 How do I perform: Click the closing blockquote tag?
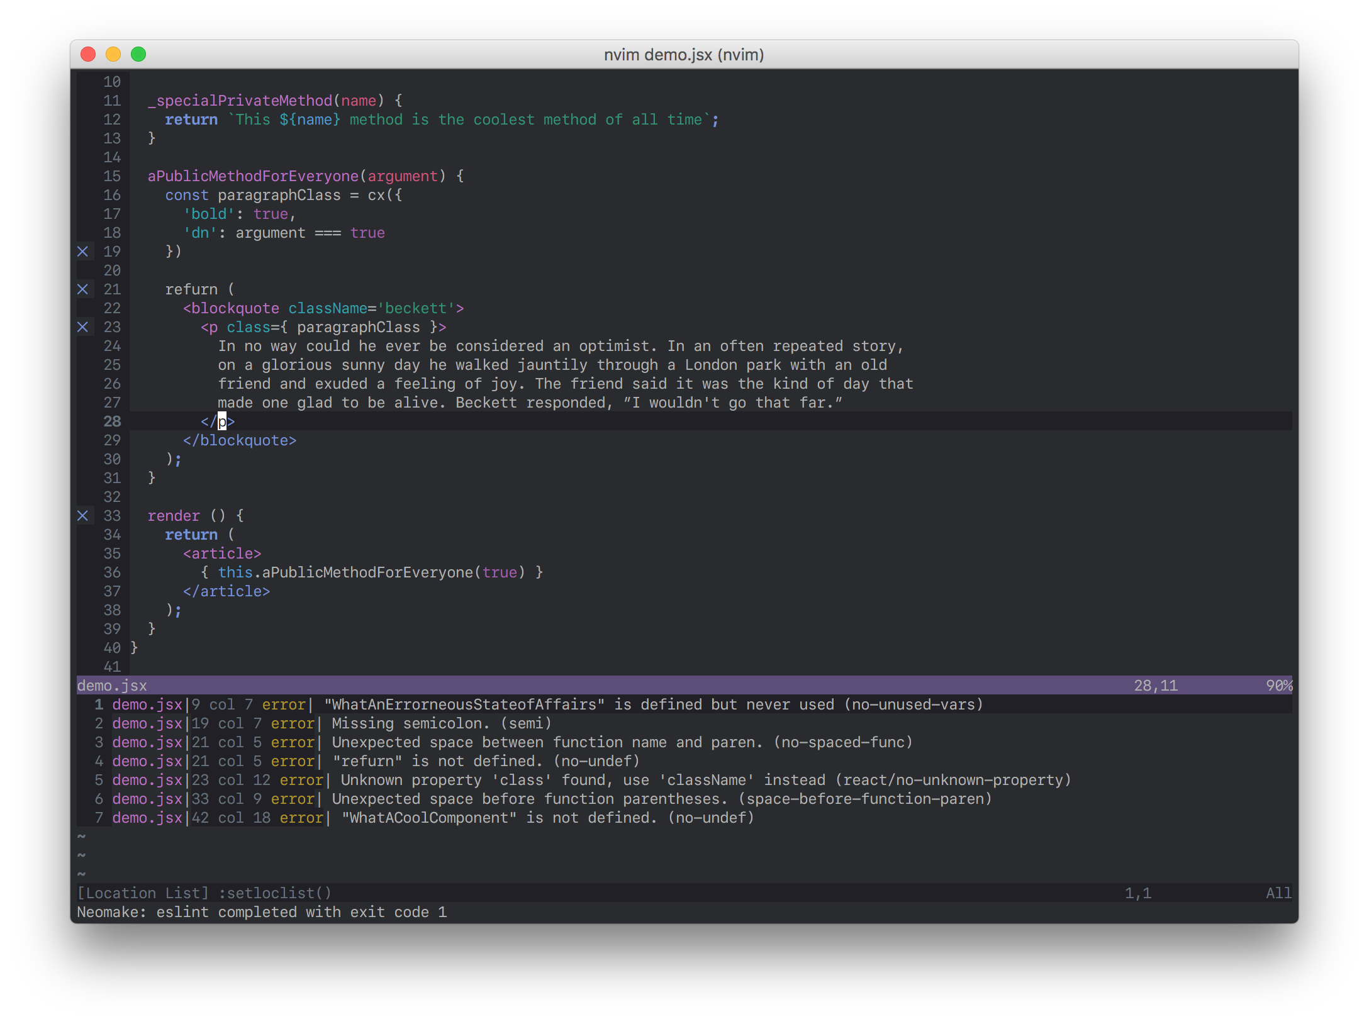point(239,440)
